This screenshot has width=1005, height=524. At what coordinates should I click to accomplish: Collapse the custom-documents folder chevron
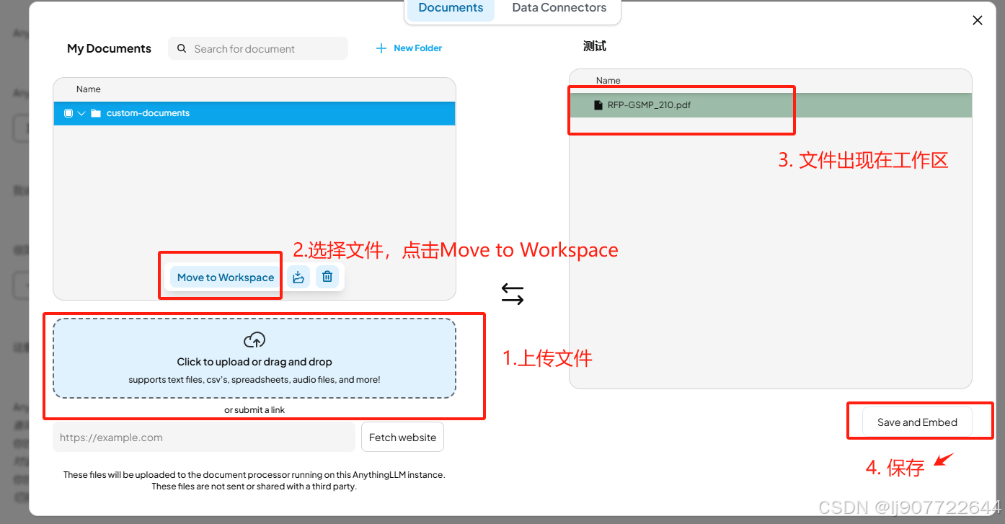point(81,113)
